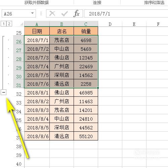Viewport: 168px width, 168px height.
Task: Click 佛山店 in row 28
Action: click(61, 57)
